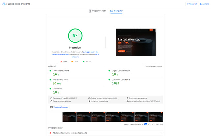The height and width of the screenshot is (136, 211).
Task: Click the last filmstrip frame thumbnail
Action: tap(156, 117)
